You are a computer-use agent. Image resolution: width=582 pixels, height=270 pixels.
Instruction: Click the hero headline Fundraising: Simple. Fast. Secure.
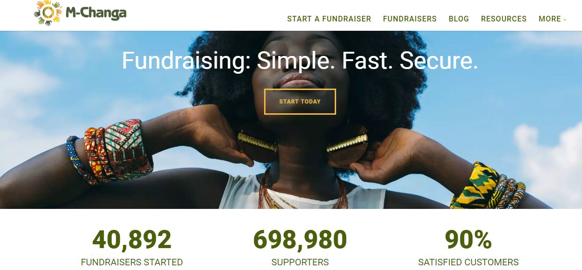tap(300, 61)
